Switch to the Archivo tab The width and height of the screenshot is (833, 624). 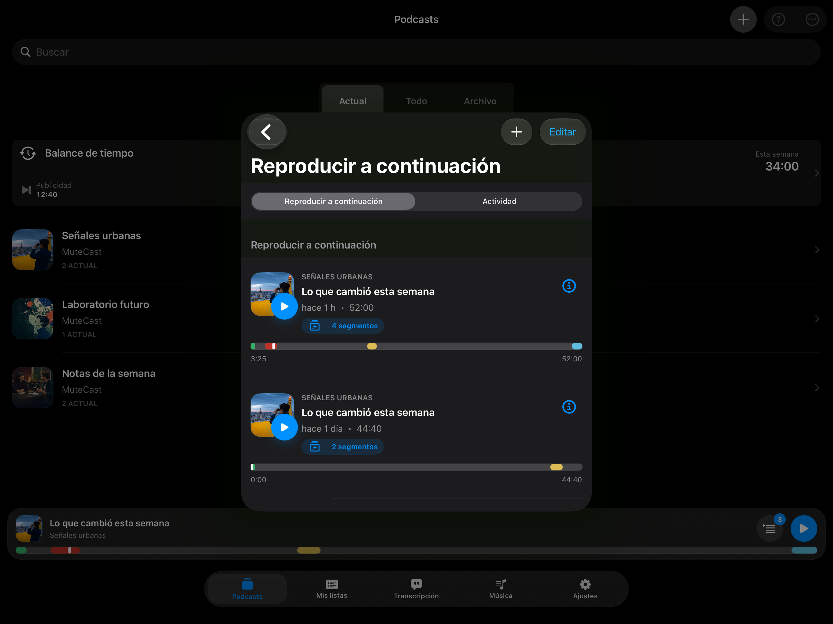480,101
